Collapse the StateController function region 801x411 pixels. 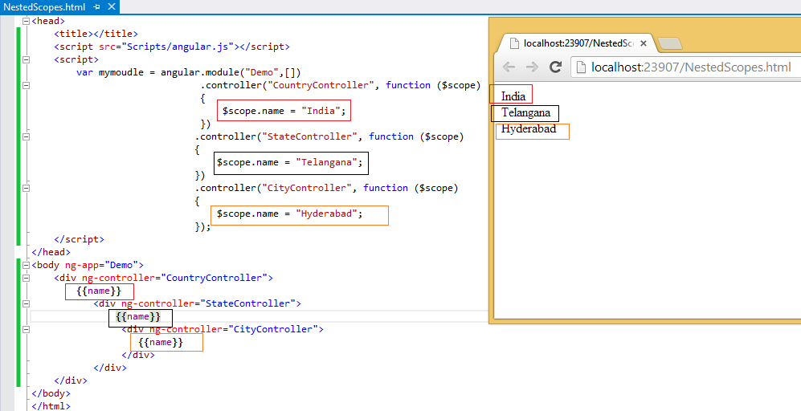click(26, 136)
